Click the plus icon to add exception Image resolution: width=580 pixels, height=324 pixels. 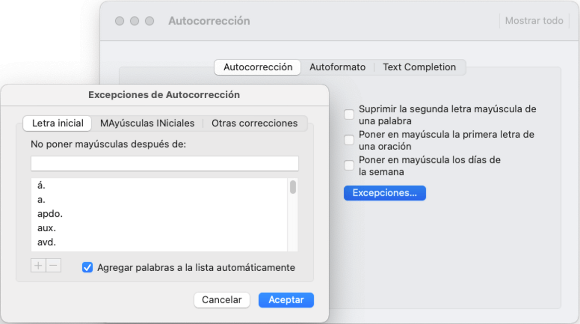(x=38, y=266)
